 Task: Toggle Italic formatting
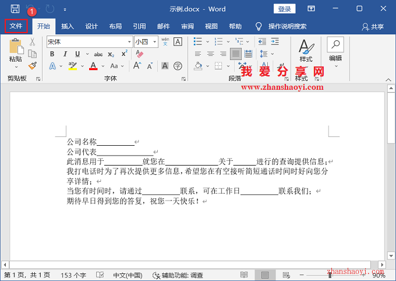tap(65, 54)
